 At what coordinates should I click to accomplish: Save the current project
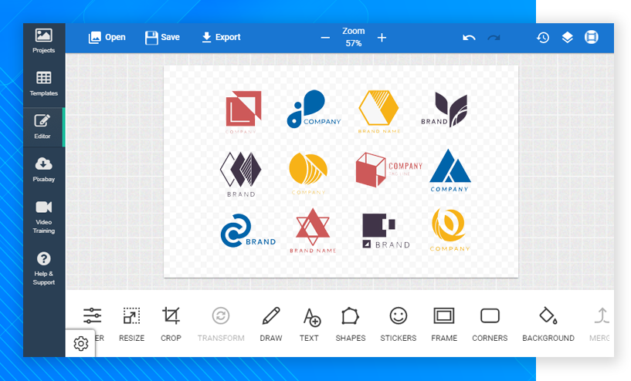click(162, 37)
